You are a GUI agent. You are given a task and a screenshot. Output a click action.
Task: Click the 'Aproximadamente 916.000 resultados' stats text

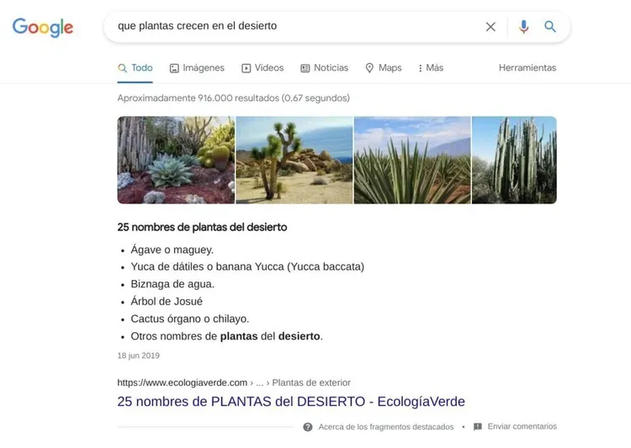(233, 98)
